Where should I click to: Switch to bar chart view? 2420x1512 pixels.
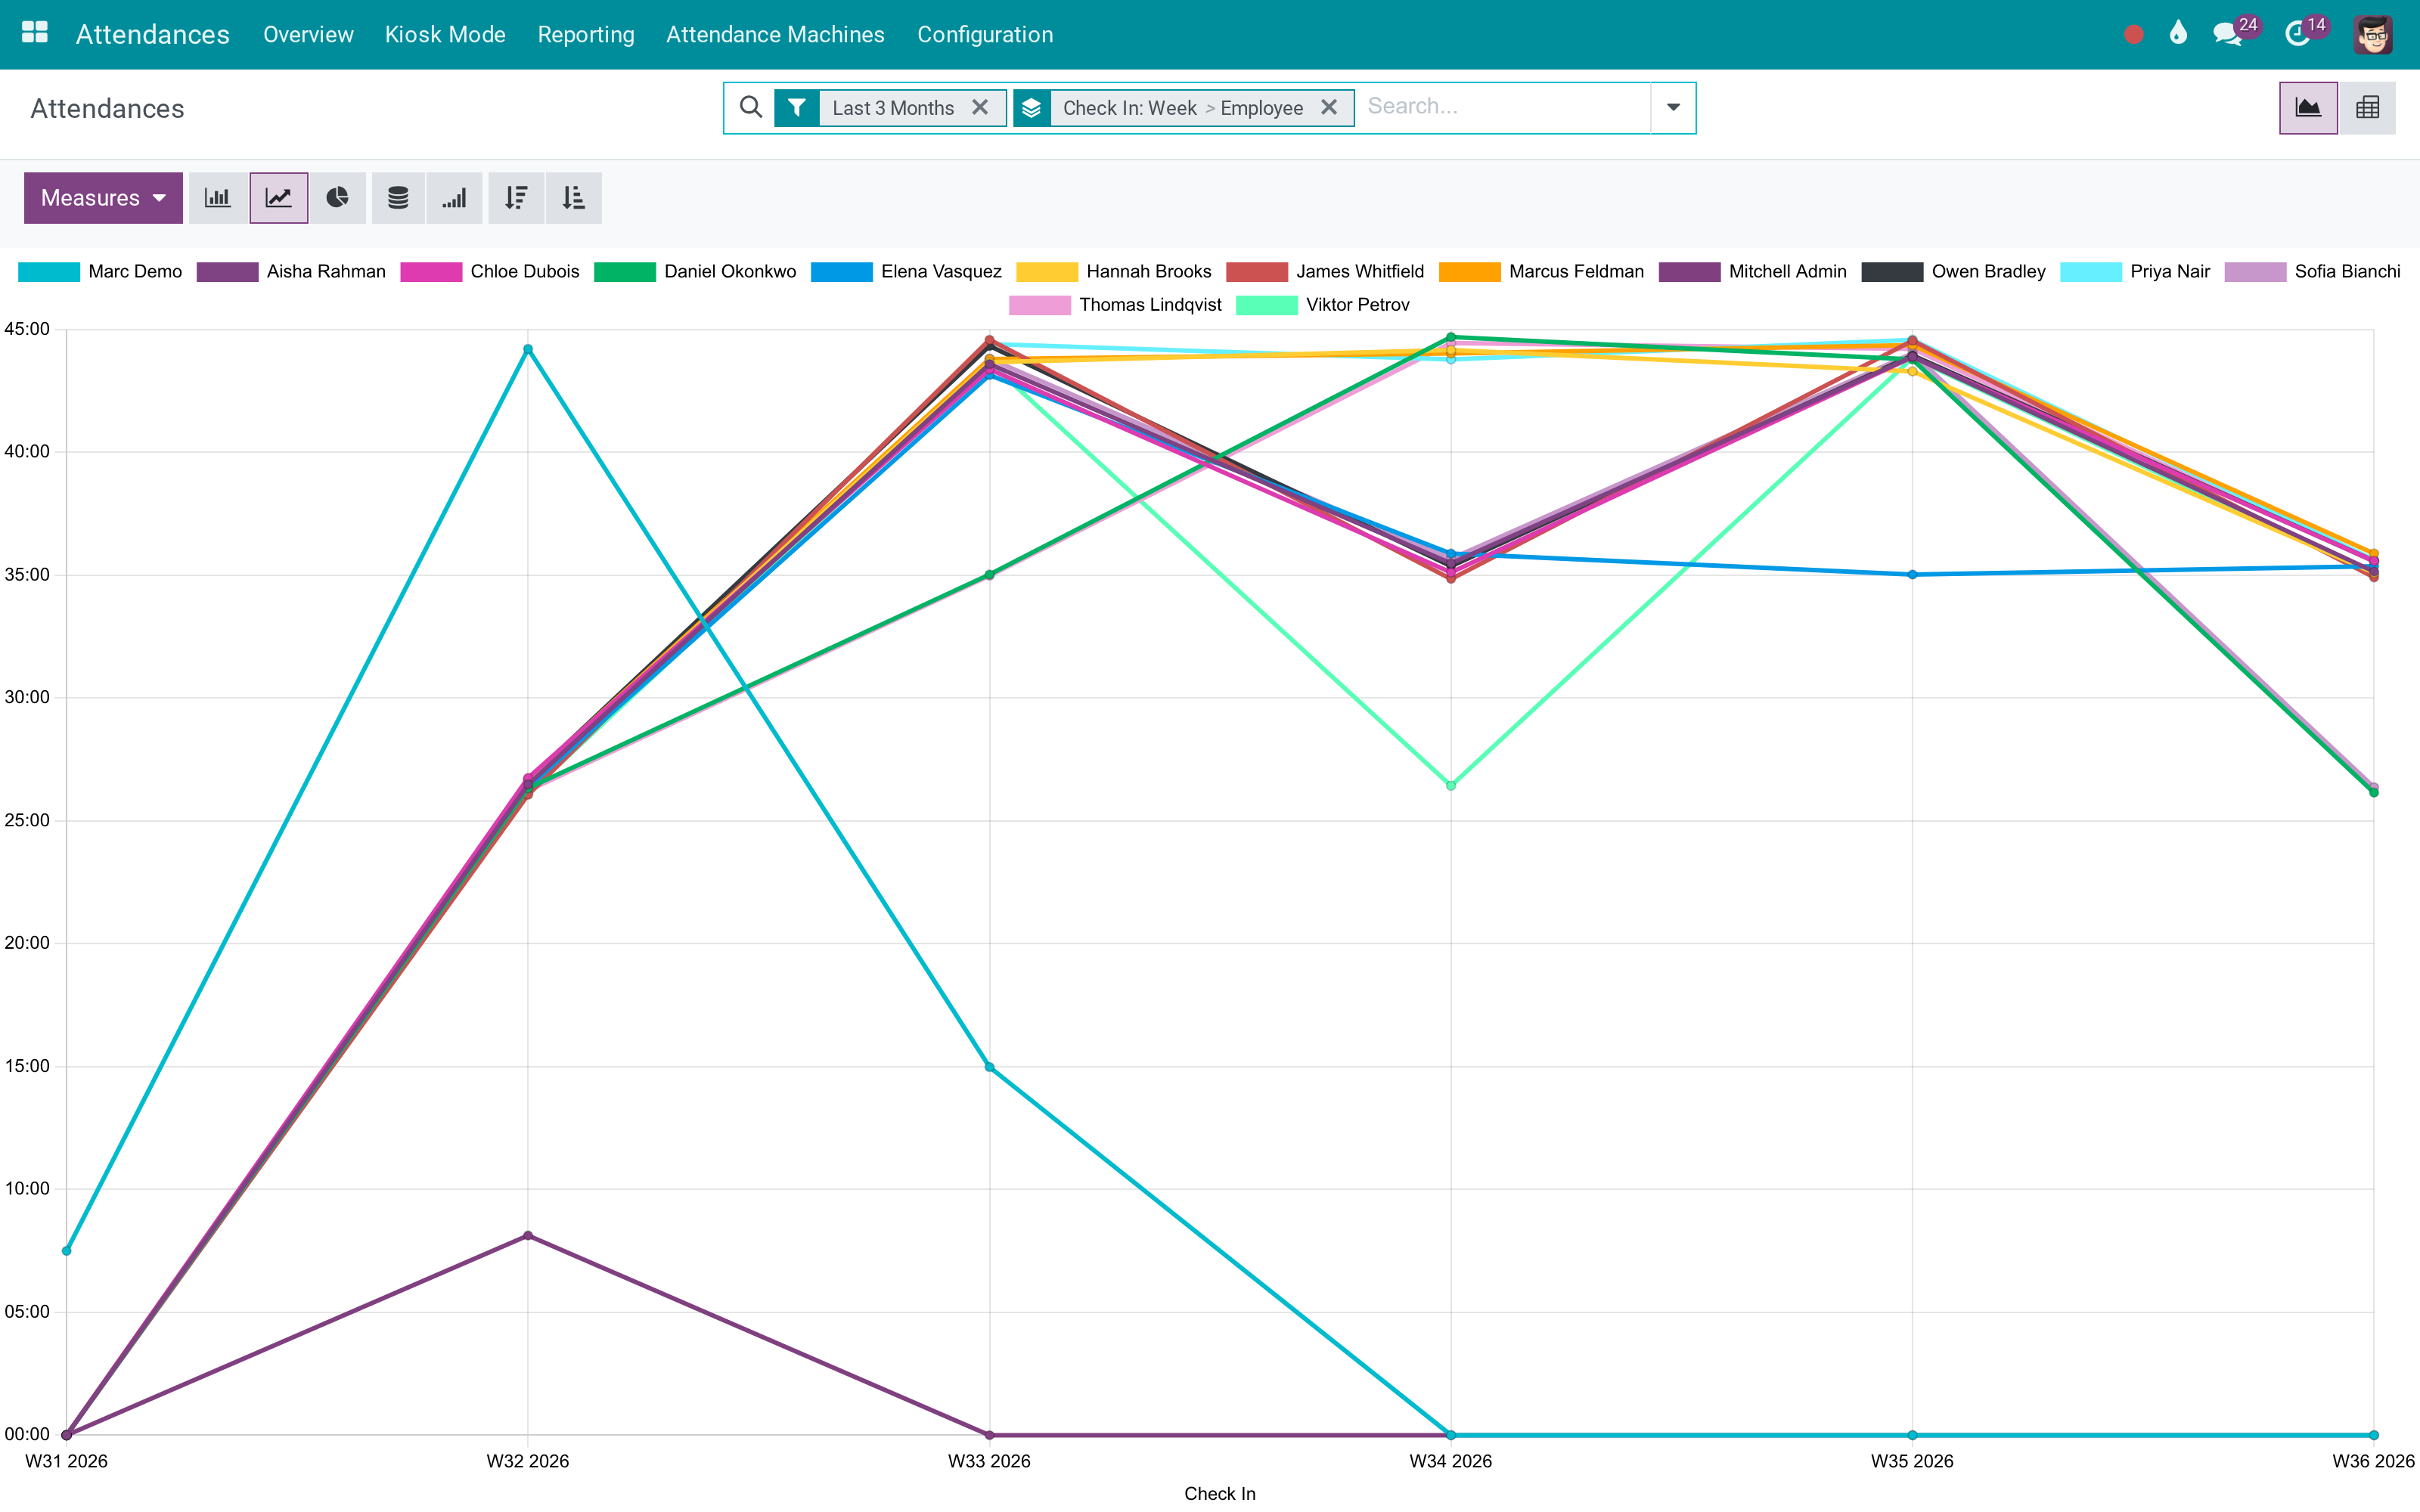click(x=218, y=198)
